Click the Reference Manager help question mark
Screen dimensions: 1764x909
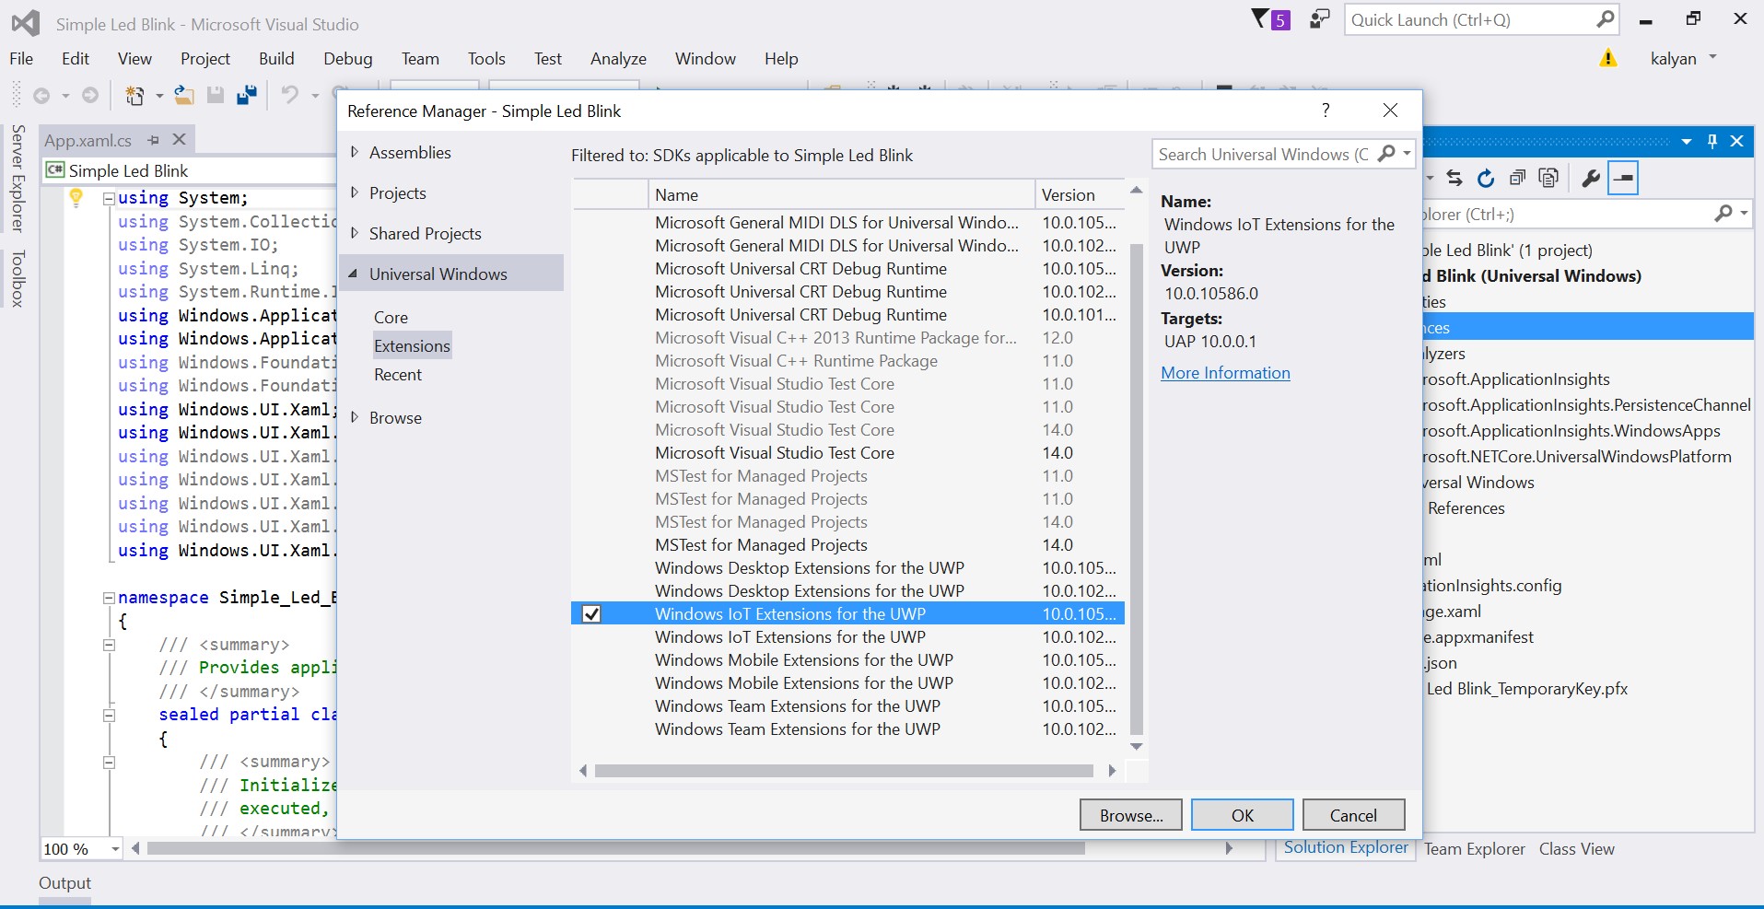coord(1326,111)
